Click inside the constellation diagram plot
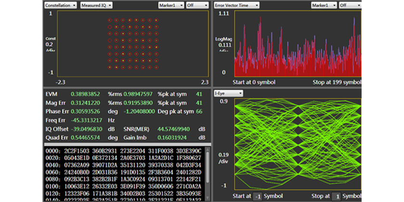Image resolution: width=404 pixels, height=202 pixels. tap(132, 42)
